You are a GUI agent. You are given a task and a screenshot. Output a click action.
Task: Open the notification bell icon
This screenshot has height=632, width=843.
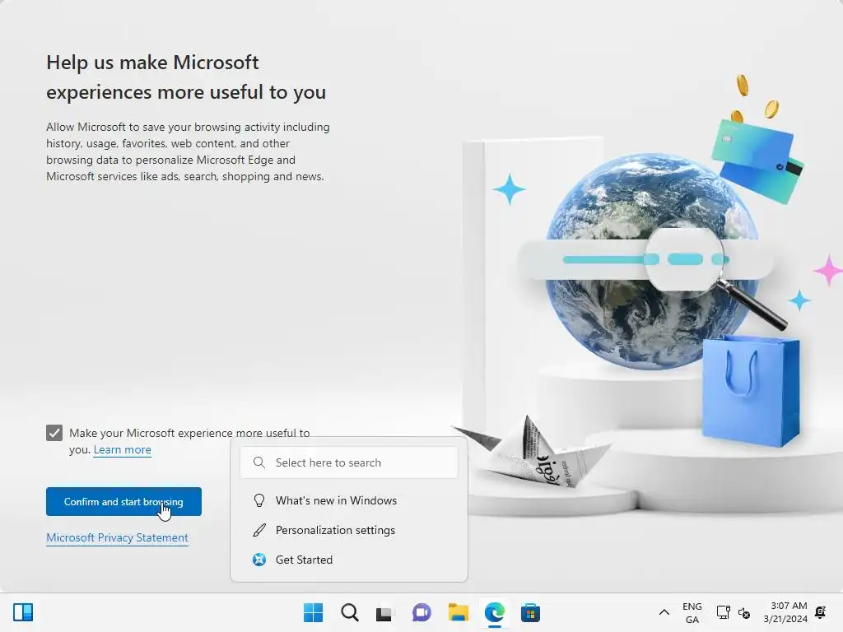coord(821,612)
